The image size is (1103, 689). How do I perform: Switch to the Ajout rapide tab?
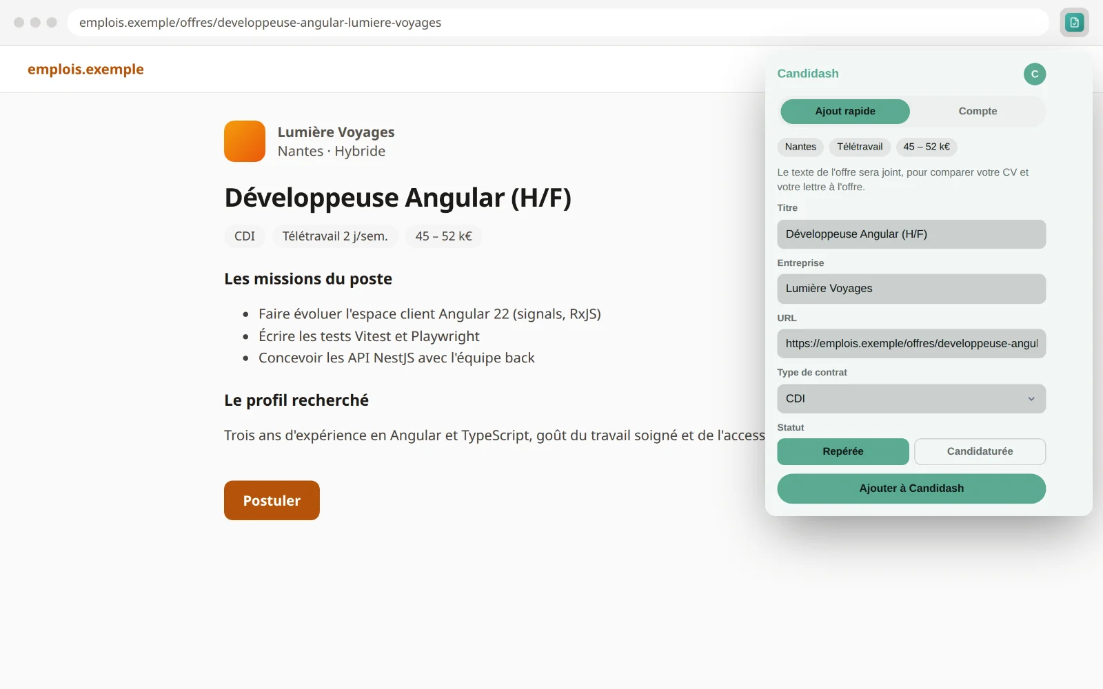click(x=844, y=111)
